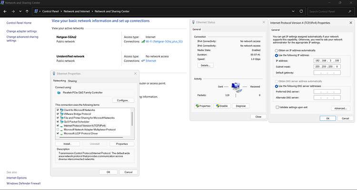The width and height of the screenshot is (357, 190).
Task: Click Properties button in Ethernet Properties
Action: [x=122, y=144]
